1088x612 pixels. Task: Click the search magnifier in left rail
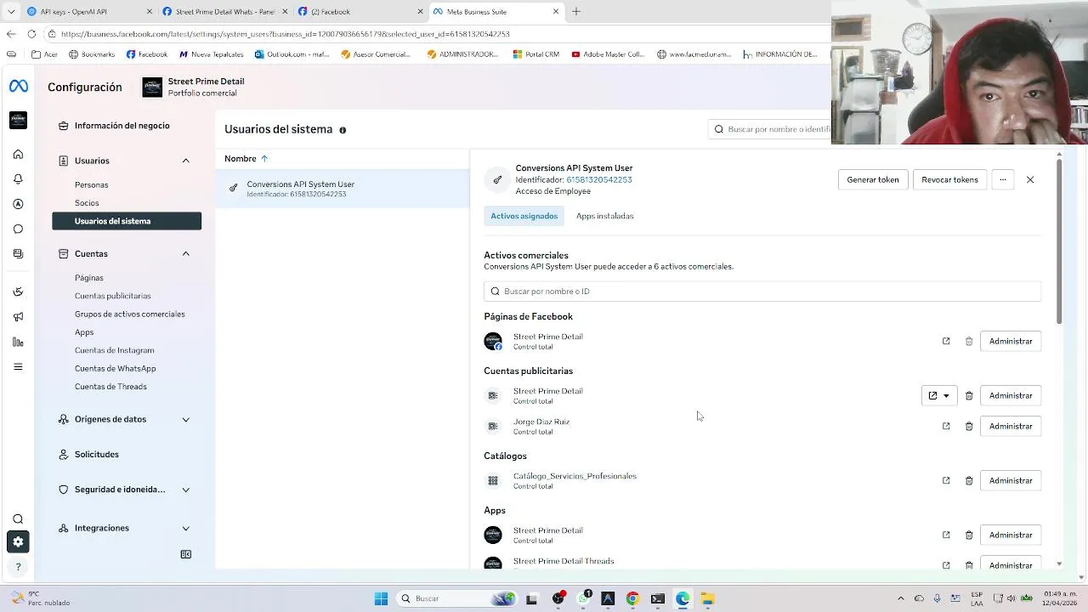click(x=18, y=519)
